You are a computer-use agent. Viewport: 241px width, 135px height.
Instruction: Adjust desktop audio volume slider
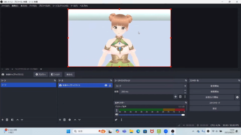(152, 115)
